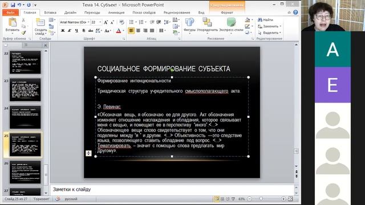This screenshot has height=205, width=365.
Task: Open the Анимация ribbon tab
Action: [116, 13]
